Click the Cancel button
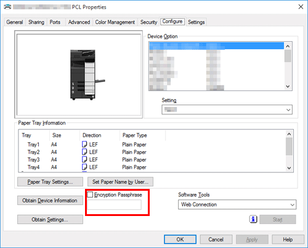308x248 pixels. click(x=216, y=239)
